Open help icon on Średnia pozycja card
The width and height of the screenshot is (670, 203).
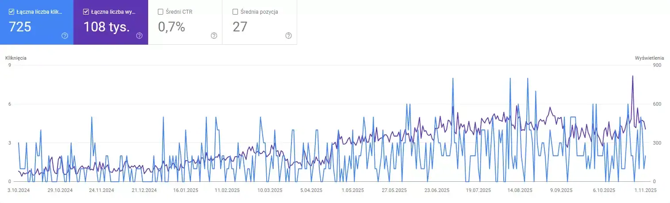pos(288,36)
